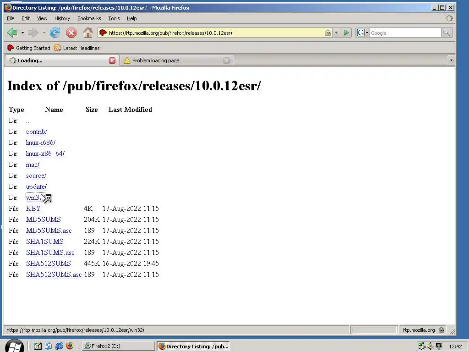Switch to the Loading... tab
The width and height of the screenshot is (469, 352).
click(x=61, y=60)
